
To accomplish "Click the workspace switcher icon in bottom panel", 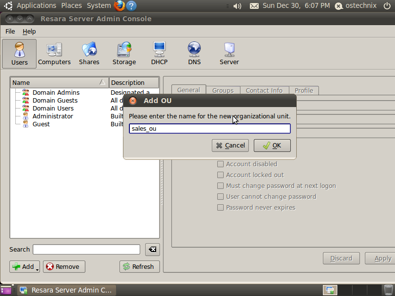I will [330, 290].
